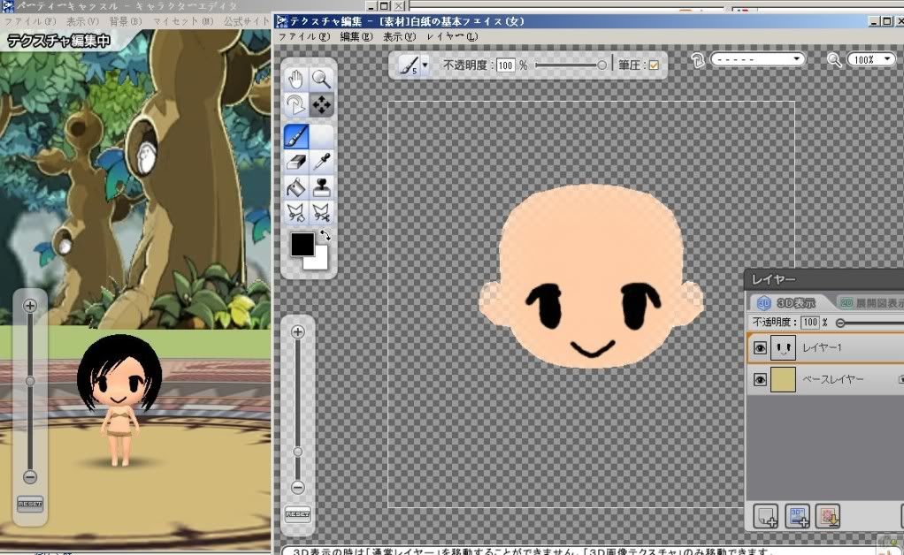This screenshot has height=555, width=904.
Task: Open the 100% zoom level dropdown
Action: 871,59
